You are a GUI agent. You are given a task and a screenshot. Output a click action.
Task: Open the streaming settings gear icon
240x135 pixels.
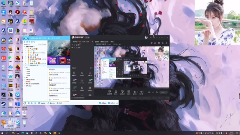tap(157, 92)
